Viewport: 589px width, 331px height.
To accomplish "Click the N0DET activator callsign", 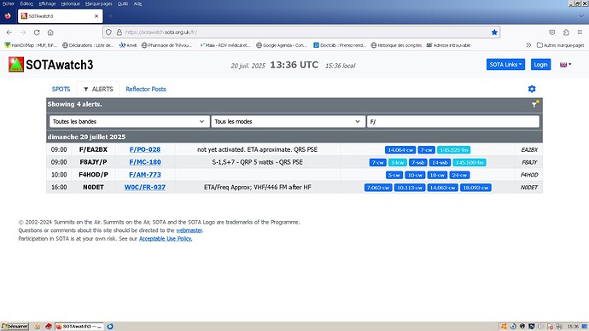I will click(x=93, y=188).
